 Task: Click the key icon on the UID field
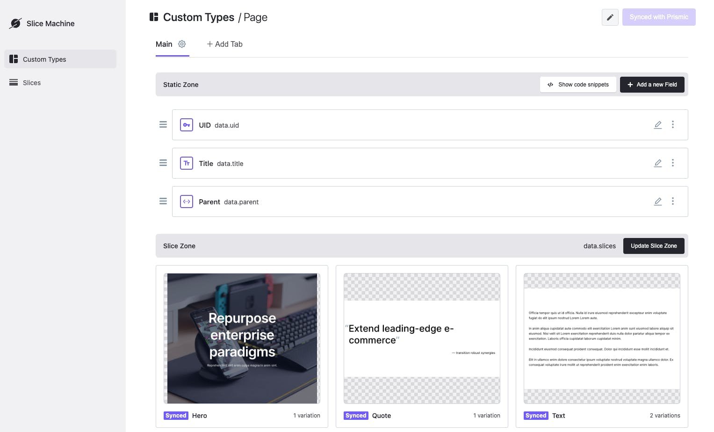tap(186, 125)
